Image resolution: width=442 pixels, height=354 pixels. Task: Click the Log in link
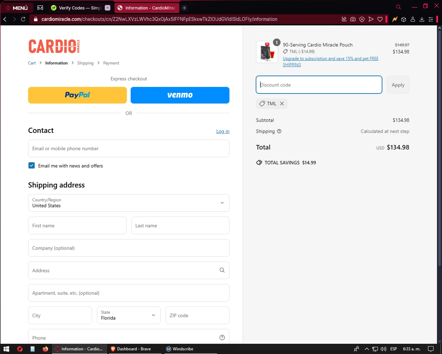[x=223, y=131]
